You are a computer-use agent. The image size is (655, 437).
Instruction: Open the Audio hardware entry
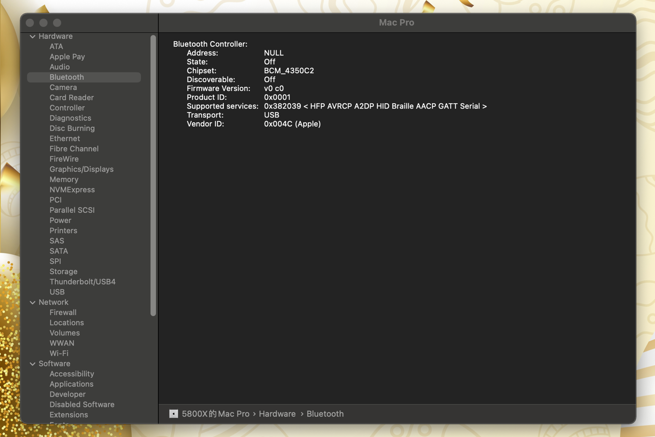pyautogui.click(x=60, y=67)
